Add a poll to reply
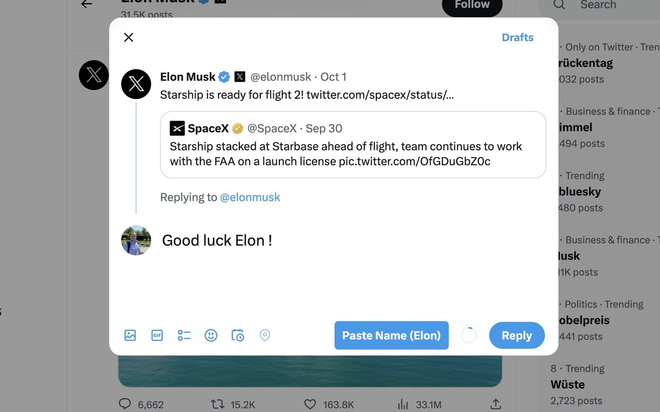 click(x=184, y=335)
